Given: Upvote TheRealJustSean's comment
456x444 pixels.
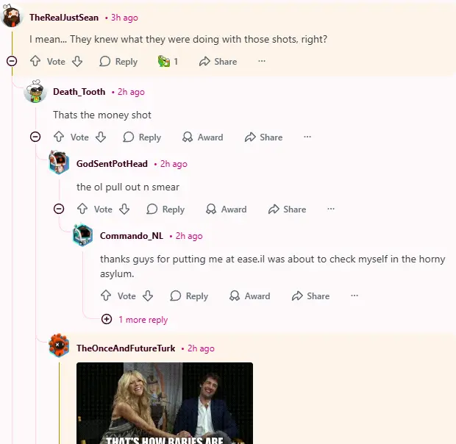Looking at the screenshot, I should 35,62.
